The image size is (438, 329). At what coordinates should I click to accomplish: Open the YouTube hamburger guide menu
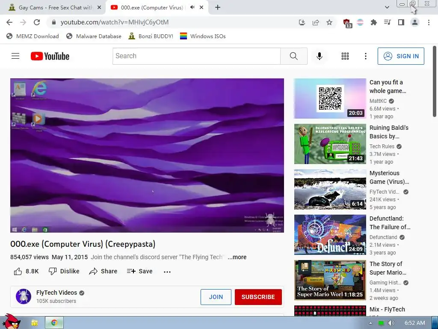15,56
